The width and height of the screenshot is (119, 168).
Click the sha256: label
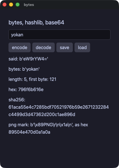[17, 100]
